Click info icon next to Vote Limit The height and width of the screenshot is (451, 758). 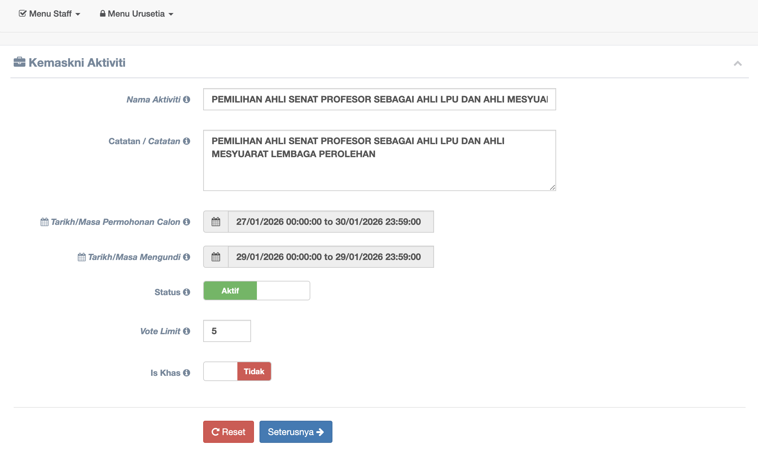[187, 331]
